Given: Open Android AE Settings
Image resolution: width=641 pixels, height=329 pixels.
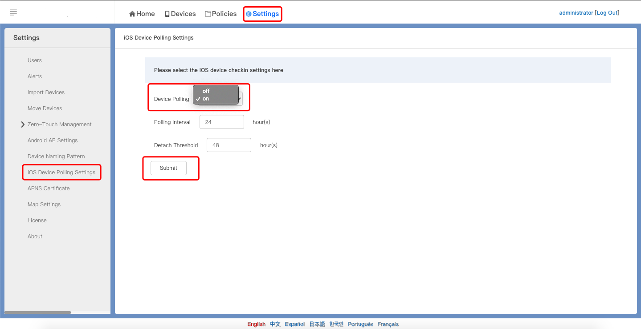Looking at the screenshot, I should (53, 140).
